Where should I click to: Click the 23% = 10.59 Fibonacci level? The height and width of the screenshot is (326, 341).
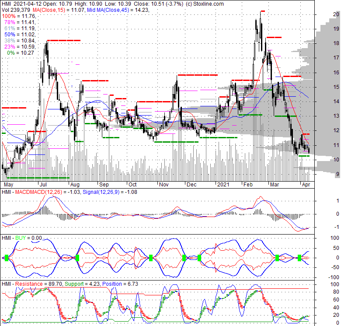click(x=20, y=46)
